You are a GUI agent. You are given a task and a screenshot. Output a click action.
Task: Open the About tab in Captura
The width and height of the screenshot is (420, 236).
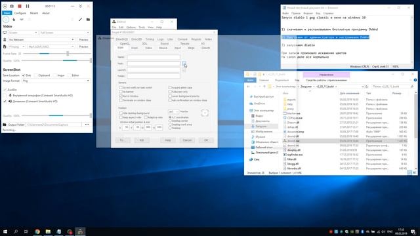(46, 13)
